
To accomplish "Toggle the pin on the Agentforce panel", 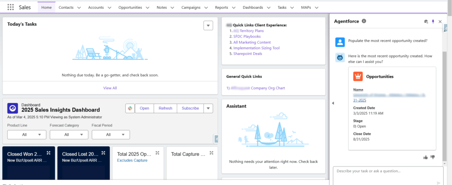I will pos(433,22).
